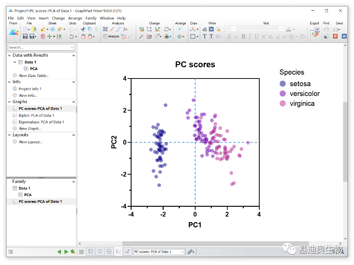Viewport: 354px width, 265px height.
Task: Click the Export graph icon
Action: pyautogui.click(x=314, y=33)
